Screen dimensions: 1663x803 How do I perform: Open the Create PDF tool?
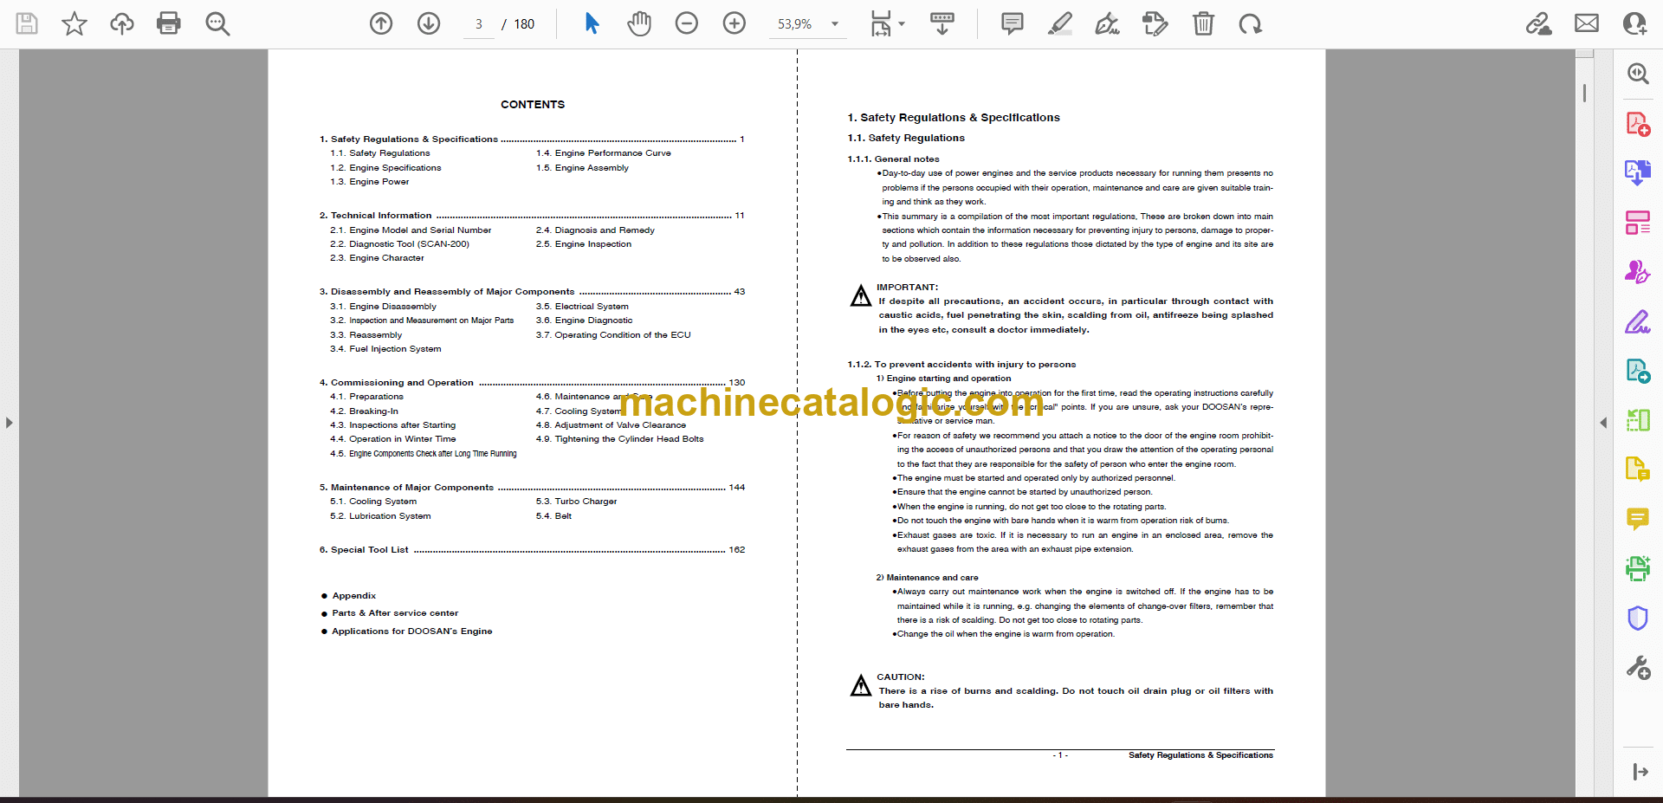(x=1638, y=124)
